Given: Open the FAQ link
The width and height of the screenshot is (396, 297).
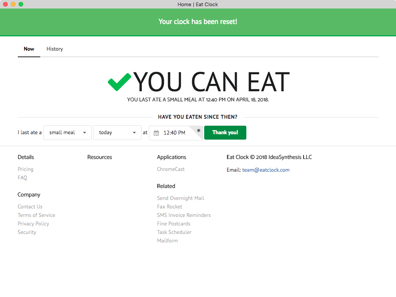Looking at the screenshot, I should coord(22,178).
